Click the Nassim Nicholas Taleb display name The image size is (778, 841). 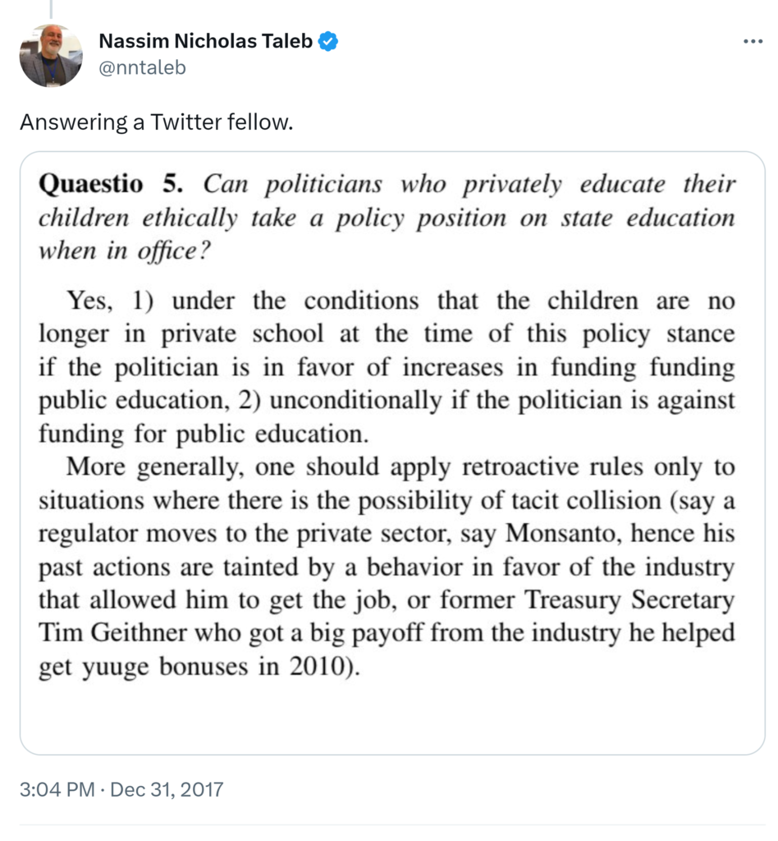click(206, 41)
